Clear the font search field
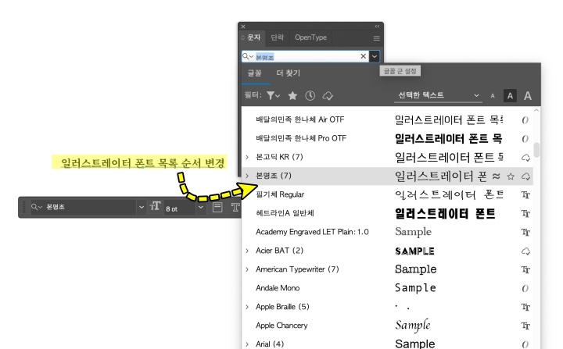The width and height of the screenshot is (563, 349). point(363,56)
